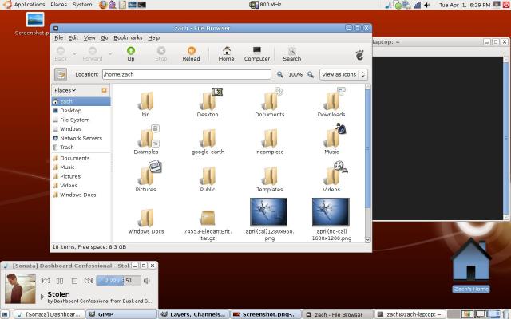The image size is (511, 319).
Task: Select File System in the sidebar
Action: (x=81, y=120)
